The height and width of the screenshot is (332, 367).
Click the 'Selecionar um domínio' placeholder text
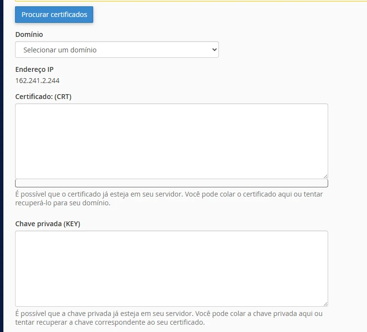[x=60, y=50]
